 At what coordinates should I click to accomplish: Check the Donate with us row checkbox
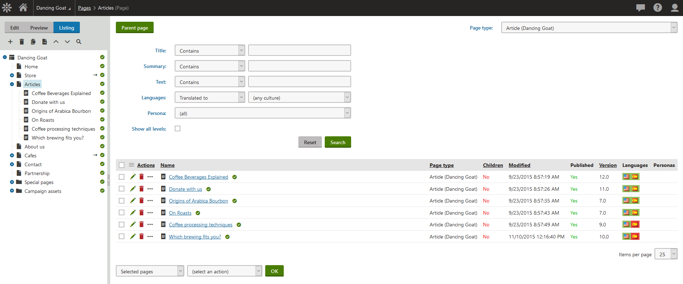[x=122, y=189]
